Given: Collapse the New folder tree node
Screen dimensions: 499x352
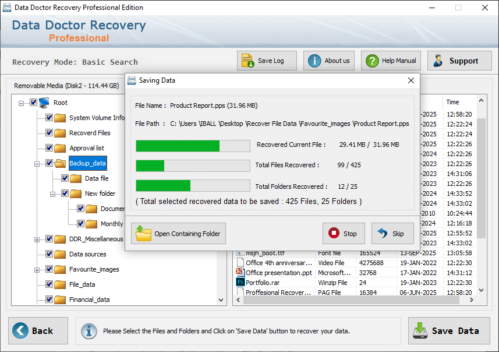Looking at the screenshot, I should (52, 194).
